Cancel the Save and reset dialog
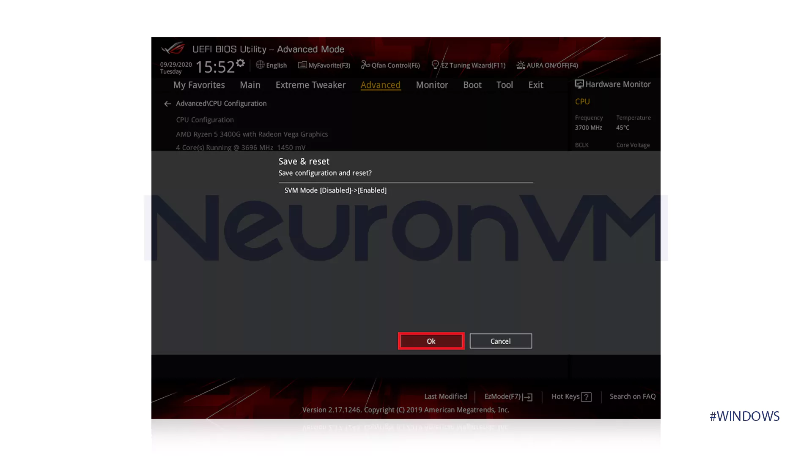The image size is (812, 456). [500, 341]
